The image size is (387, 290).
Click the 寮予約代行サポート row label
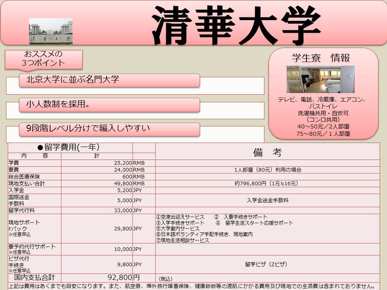click(x=32, y=249)
